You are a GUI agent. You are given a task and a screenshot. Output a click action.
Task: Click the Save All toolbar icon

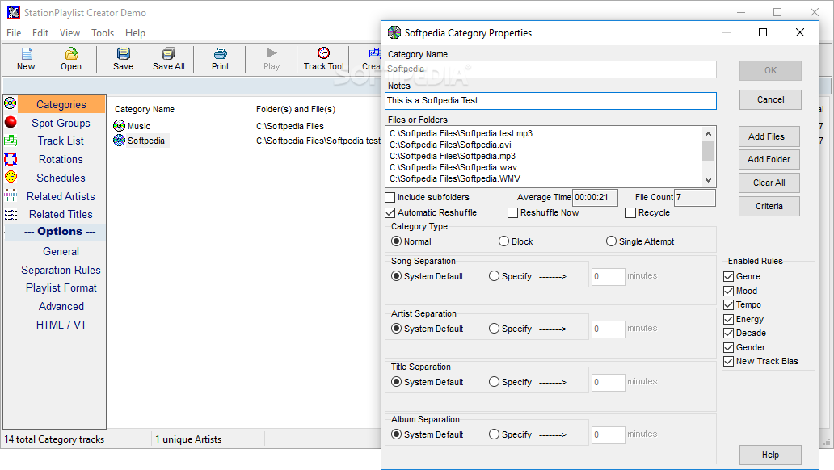(169, 53)
